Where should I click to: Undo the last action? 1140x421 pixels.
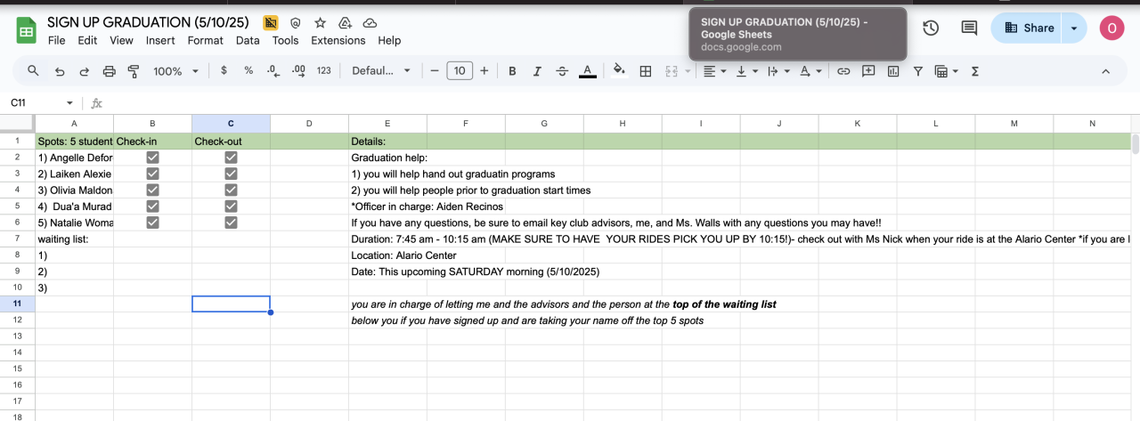[60, 71]
